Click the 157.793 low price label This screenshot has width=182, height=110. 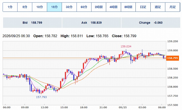tap(41, 97)
